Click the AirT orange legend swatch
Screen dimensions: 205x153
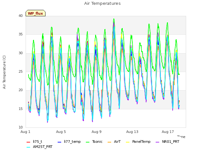[109, 142]
